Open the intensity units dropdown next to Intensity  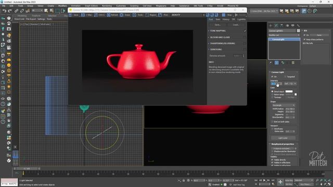(290, 84)
